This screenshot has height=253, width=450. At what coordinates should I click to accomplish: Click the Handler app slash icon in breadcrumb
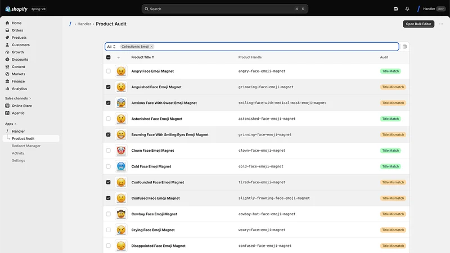(x=70, y=24)
